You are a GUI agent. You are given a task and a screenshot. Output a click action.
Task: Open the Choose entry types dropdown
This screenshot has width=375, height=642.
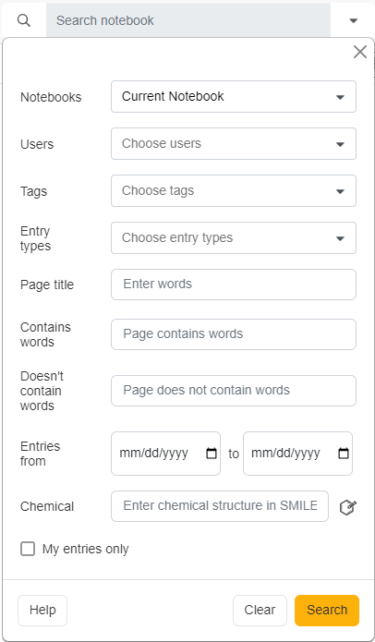234,238
